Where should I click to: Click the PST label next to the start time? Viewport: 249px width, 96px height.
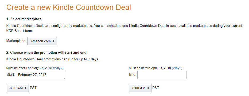(x=33, y=88)
